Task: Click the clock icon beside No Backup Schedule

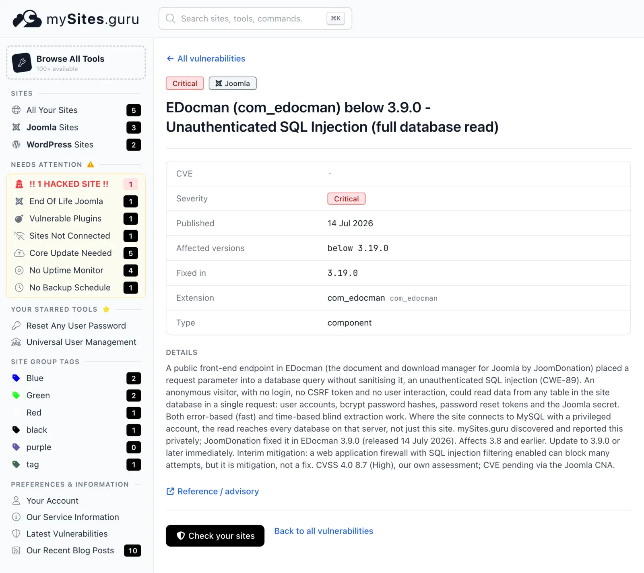Action: point(19,288)
